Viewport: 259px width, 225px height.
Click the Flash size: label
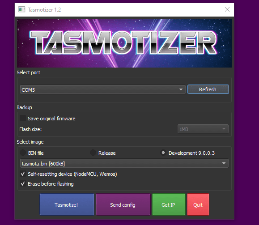[30, 129]
